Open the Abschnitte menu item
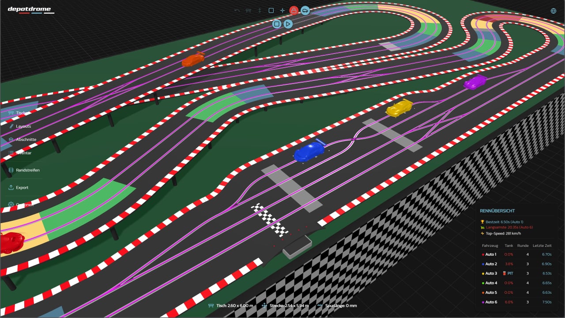Viewport: 565px width, 318px height. 23,140
